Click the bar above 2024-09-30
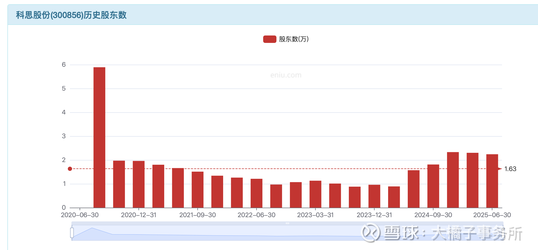Viewport: 538px width, 250px height. (x=433, y=186)
